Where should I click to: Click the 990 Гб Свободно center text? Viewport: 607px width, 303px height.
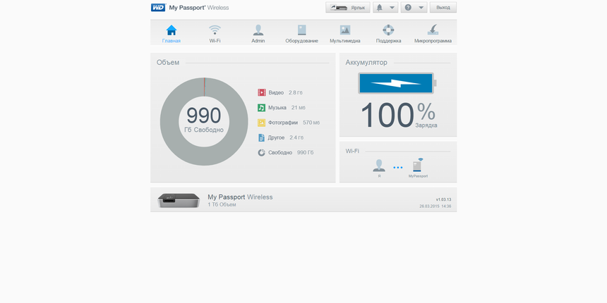coord(204,120)
